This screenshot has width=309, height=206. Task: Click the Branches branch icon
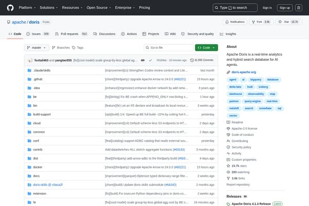pyautogui.click(x=54, y=48)
